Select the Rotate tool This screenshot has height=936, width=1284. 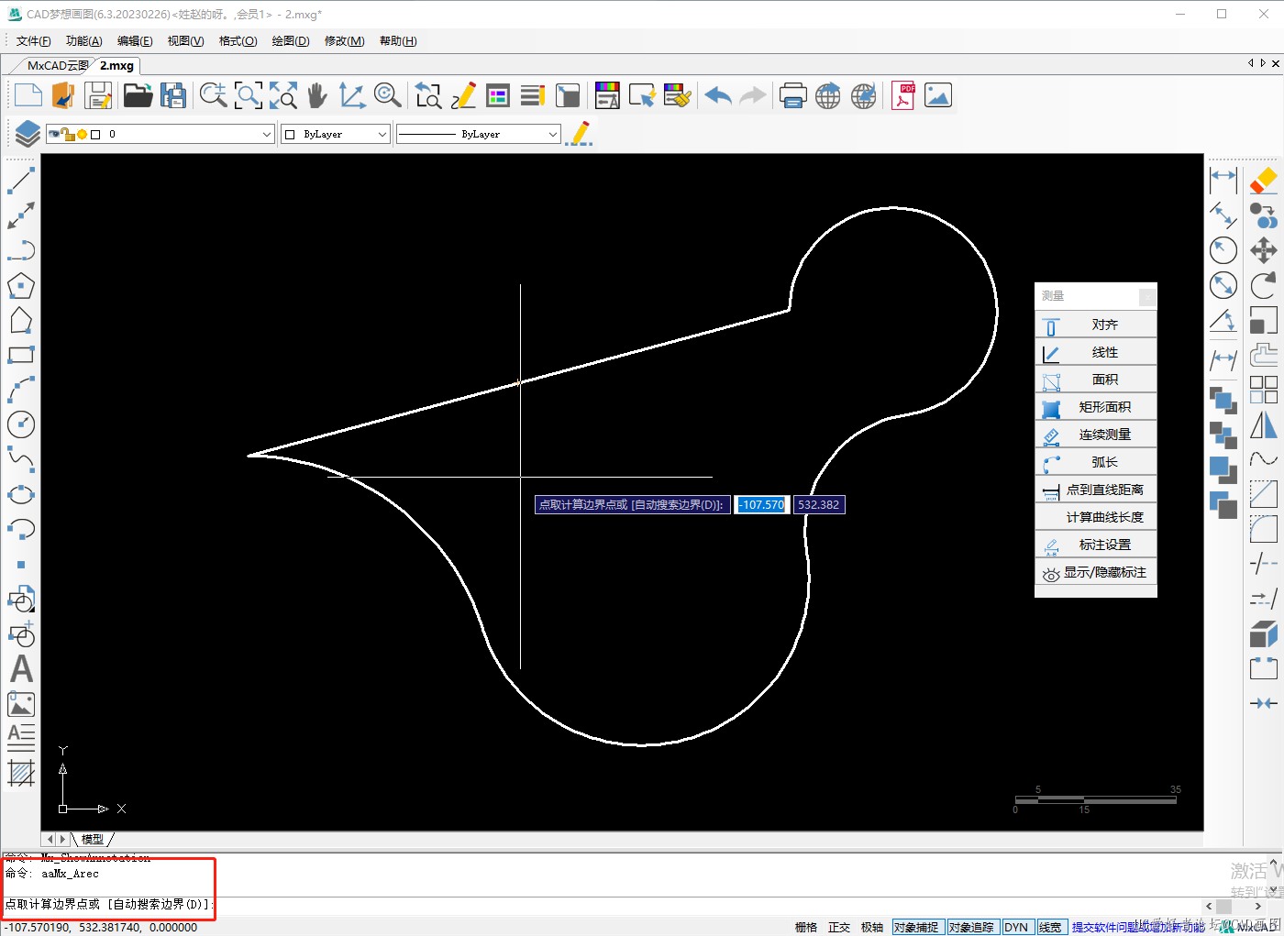[1263, 285]
